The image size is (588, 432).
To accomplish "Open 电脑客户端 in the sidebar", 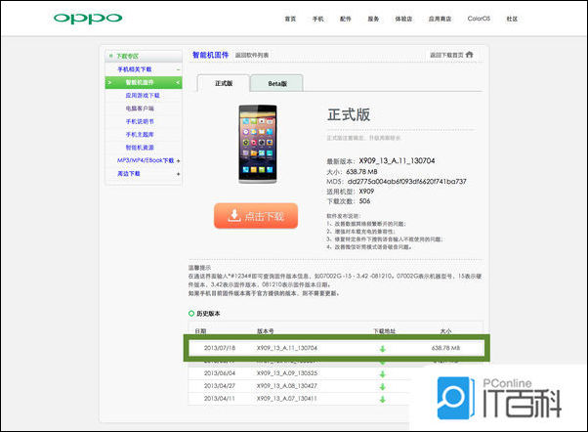I will click(140, 108).
